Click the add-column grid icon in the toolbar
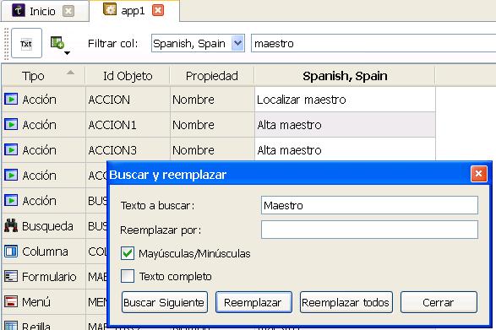 click(x=57, y=42)
